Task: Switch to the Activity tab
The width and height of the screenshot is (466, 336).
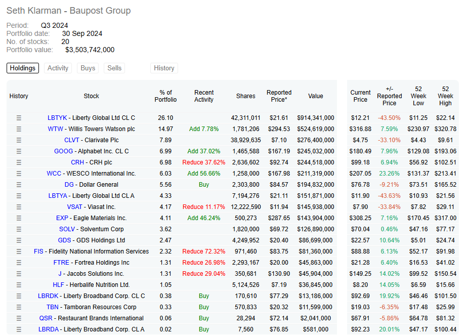Action: click(58, 68)
